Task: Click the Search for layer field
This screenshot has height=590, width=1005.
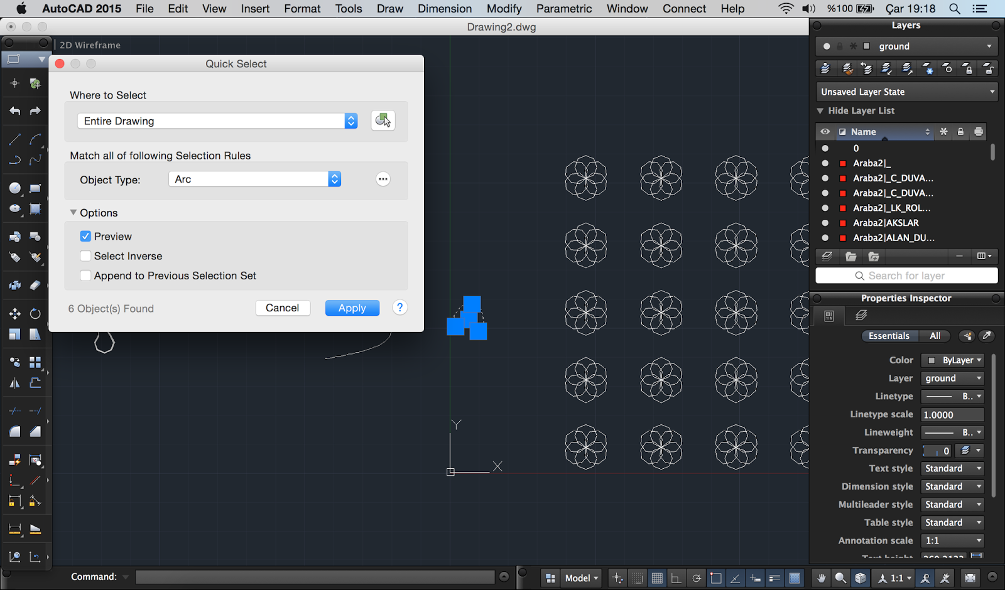Action: [906, 276]
